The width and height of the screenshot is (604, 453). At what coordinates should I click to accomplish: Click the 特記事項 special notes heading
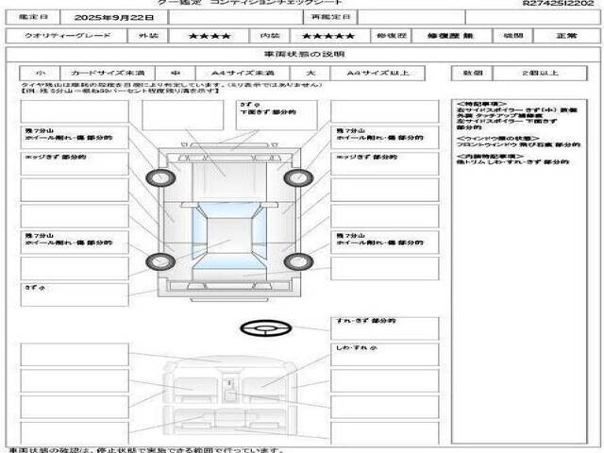(481, 103)
